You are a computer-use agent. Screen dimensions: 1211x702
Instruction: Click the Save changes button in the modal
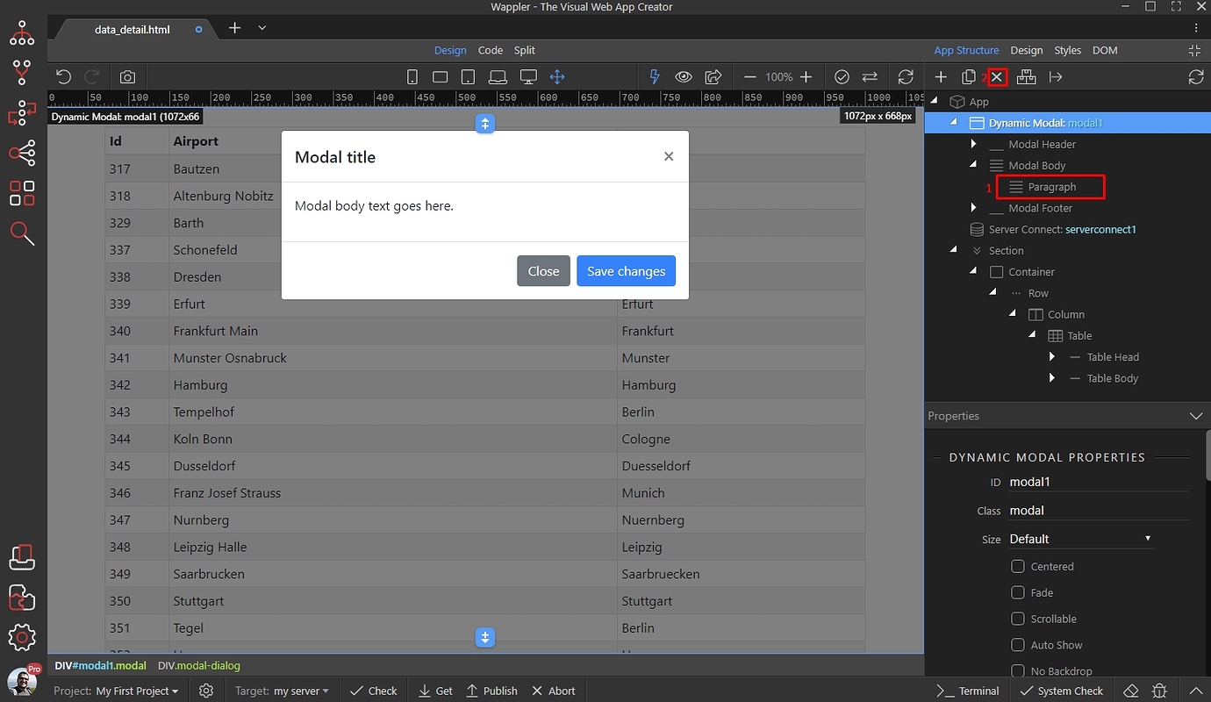coord(626,271)
